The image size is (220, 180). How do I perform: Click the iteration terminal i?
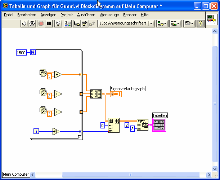[x=36, y=131]
